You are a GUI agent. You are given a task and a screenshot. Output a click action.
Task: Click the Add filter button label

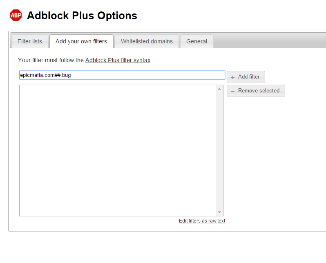[249, 77]
